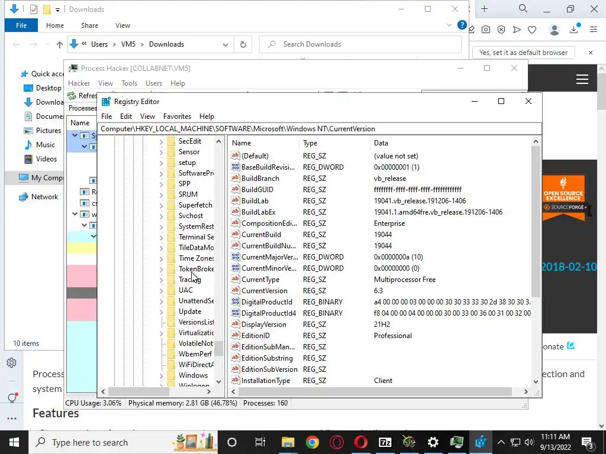606x454 pixels.
Task: Open Explorer help question mark icon
Action: pos(462,25)
